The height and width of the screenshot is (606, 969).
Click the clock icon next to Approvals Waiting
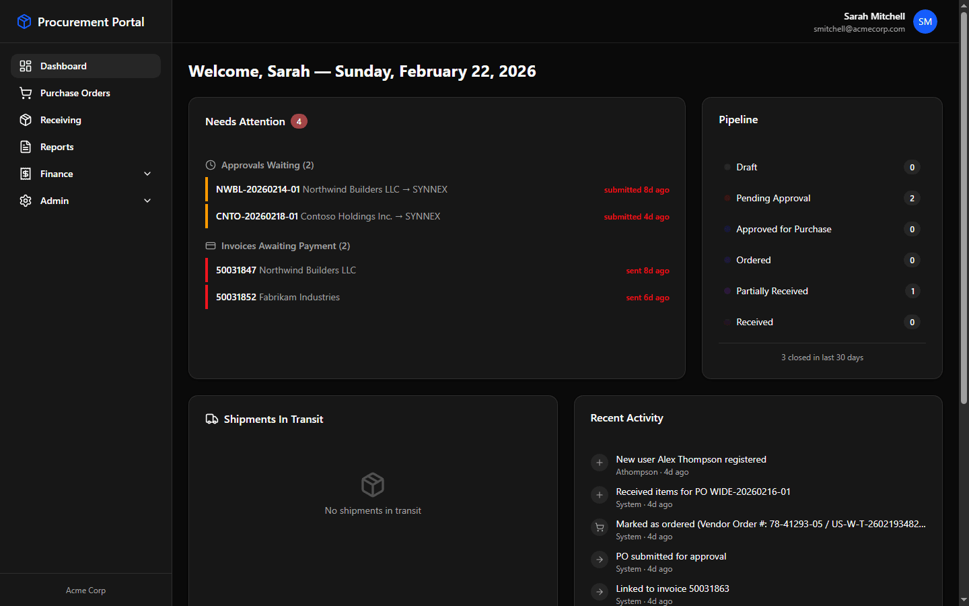(x=211, y=165)
